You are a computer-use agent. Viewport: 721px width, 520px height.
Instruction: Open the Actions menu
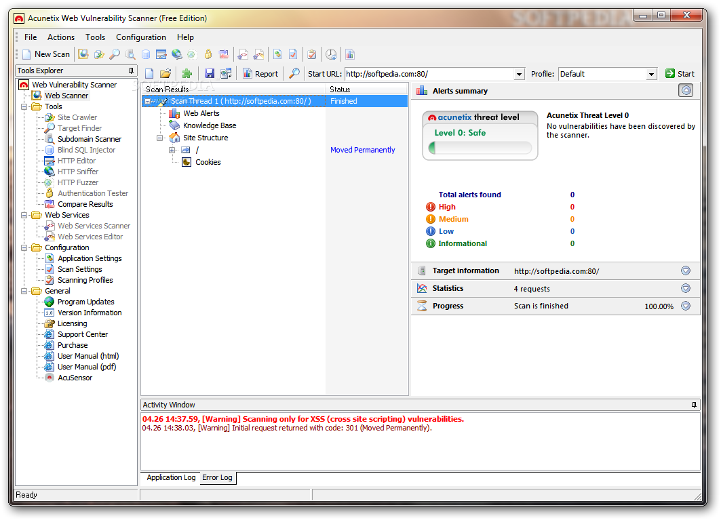click(61, 37)
